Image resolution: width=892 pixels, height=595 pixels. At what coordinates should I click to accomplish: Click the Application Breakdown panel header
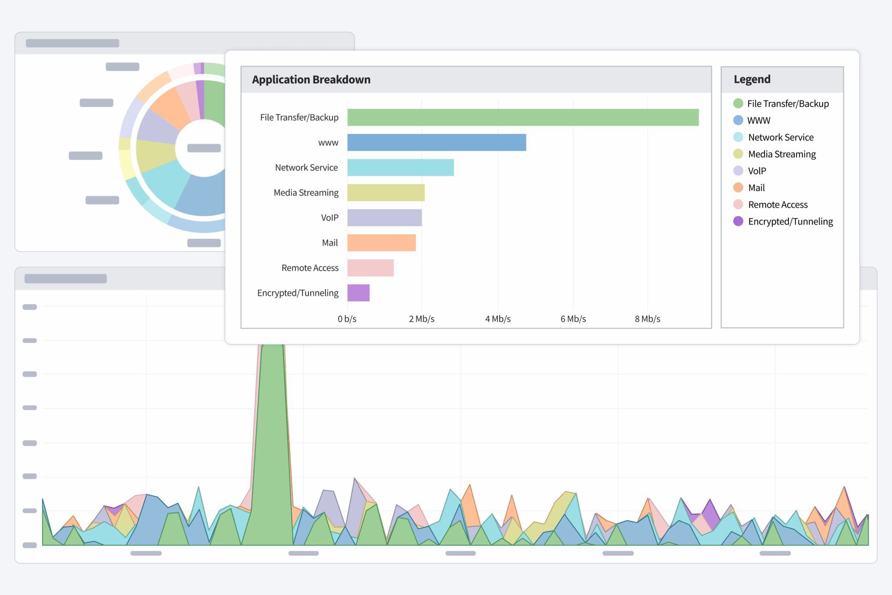click(x=311, y=79)
